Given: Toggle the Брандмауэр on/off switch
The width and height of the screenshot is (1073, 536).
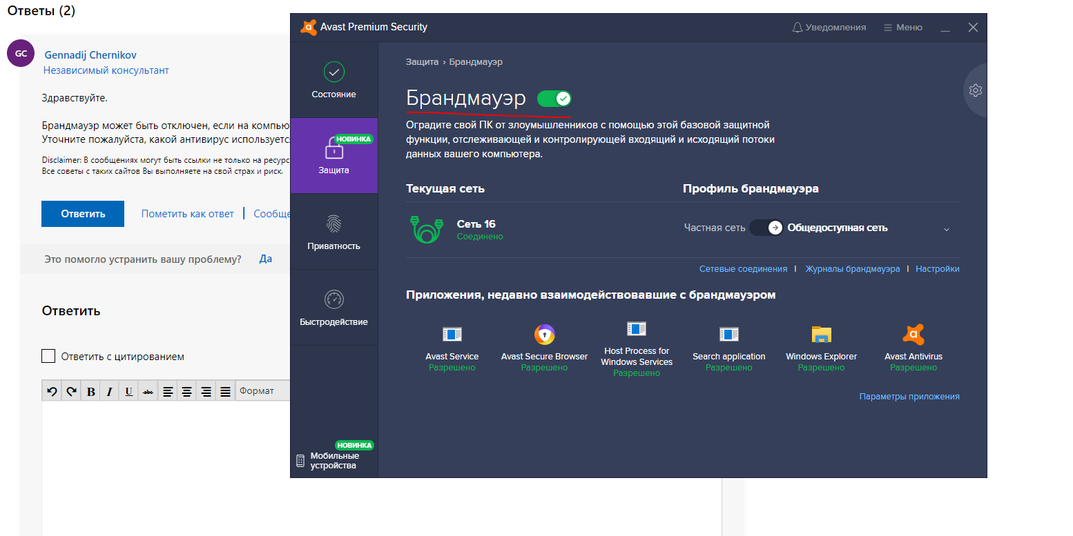Looking at the screenshot, I should (x=554, y=99).
